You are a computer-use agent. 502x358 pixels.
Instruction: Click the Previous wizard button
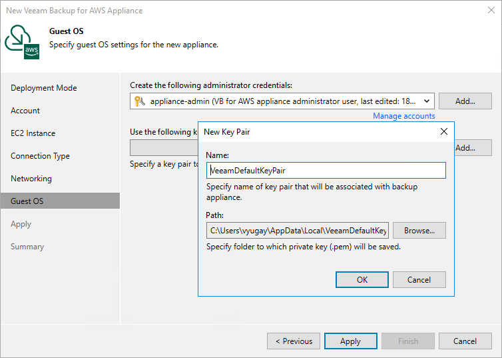click(x=294, y=341)
